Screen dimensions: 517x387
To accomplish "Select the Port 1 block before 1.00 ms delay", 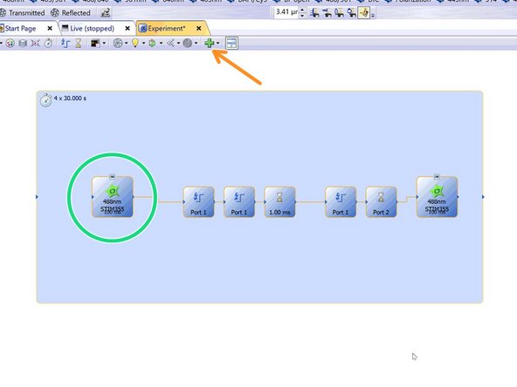I will [x=239, y=202].
